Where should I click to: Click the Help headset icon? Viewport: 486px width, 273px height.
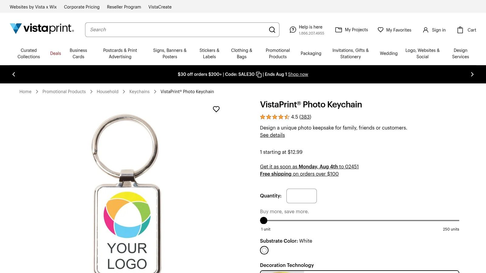tap(293, 30)
